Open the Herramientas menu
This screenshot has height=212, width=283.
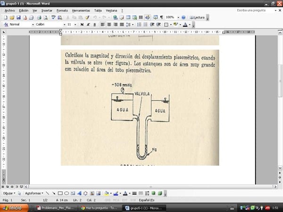pyautogui.click(x=81, y=10)
